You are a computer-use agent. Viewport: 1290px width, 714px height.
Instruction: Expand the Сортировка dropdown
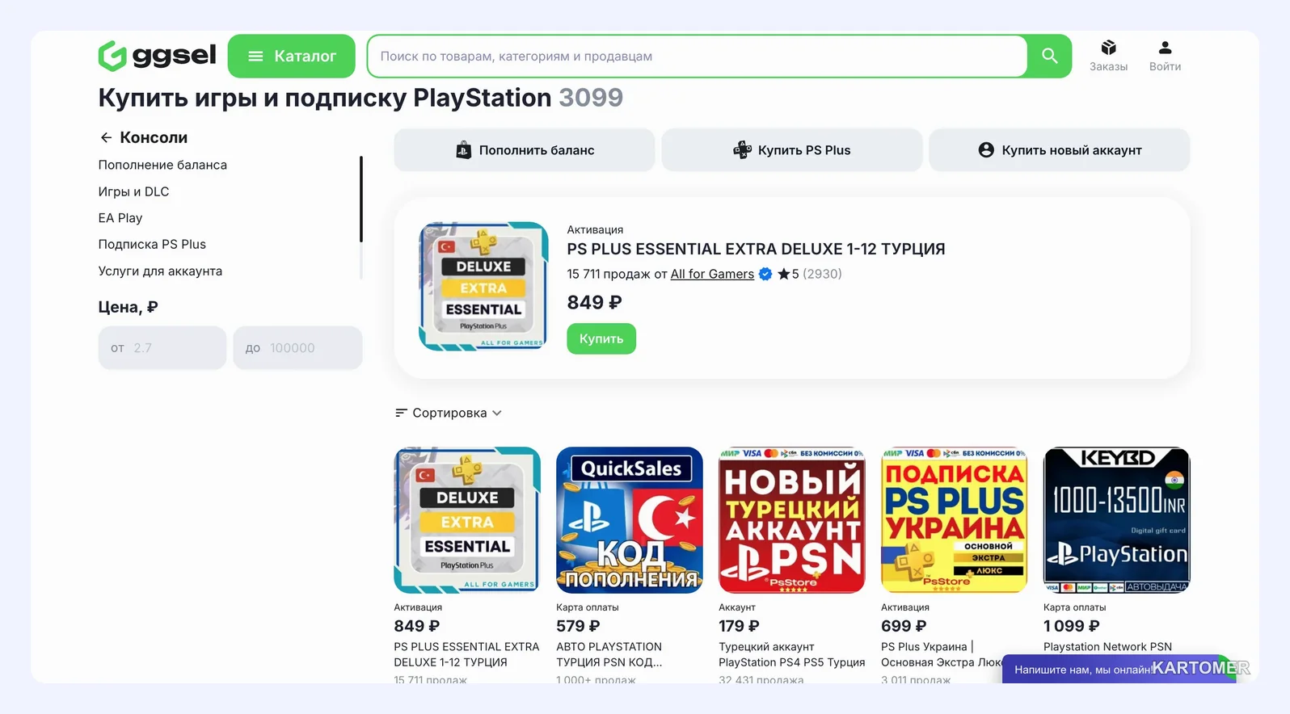pos(449,413)
